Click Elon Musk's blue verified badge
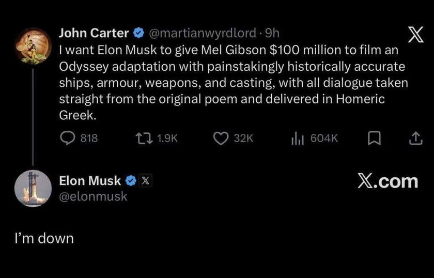The height and width of the screenshot is (278, 434). pos(131,181)
